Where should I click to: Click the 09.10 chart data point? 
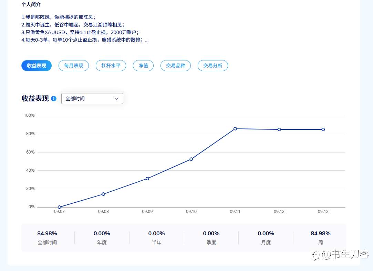[x=191, y=159]
